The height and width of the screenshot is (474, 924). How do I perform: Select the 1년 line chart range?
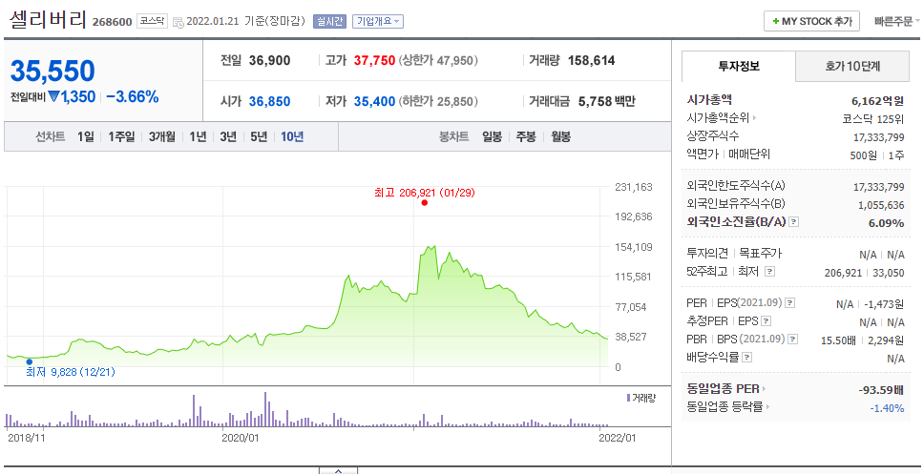click(198, 136)
